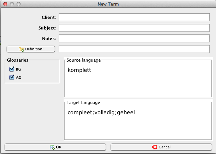
Task: Click into the Subject input field
Action: (x=134, y=28)
